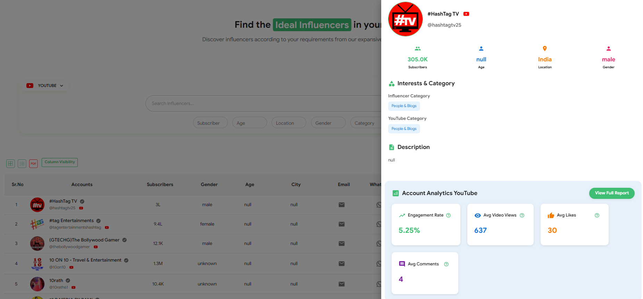This screenshot has height=299, width=643.
Task: Click the Search Influencers input field
Action: (263, 103)
